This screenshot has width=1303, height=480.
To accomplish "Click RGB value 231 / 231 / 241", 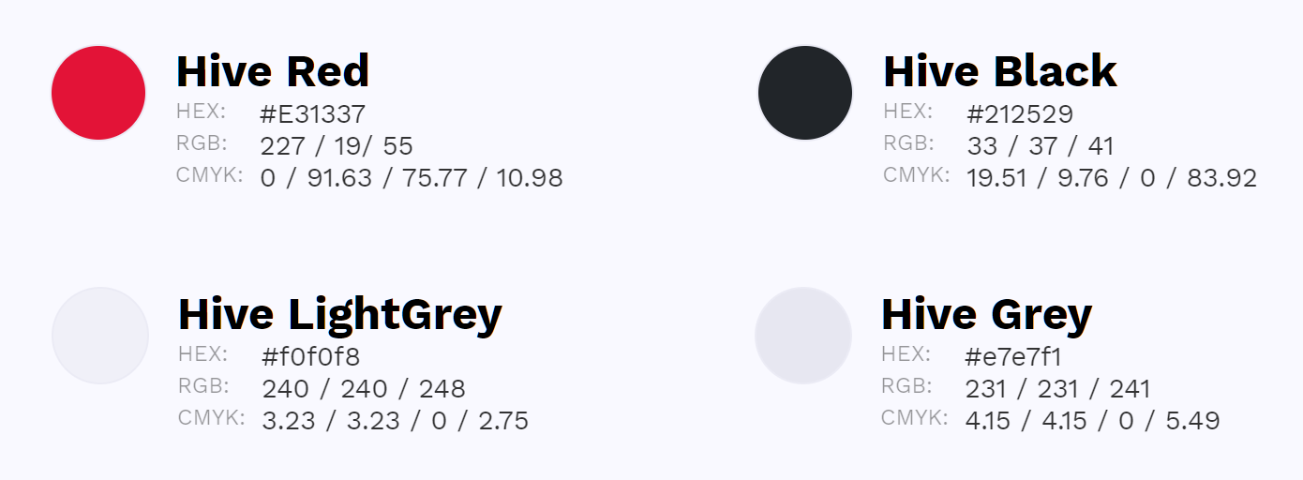I will coord(1057,389).
